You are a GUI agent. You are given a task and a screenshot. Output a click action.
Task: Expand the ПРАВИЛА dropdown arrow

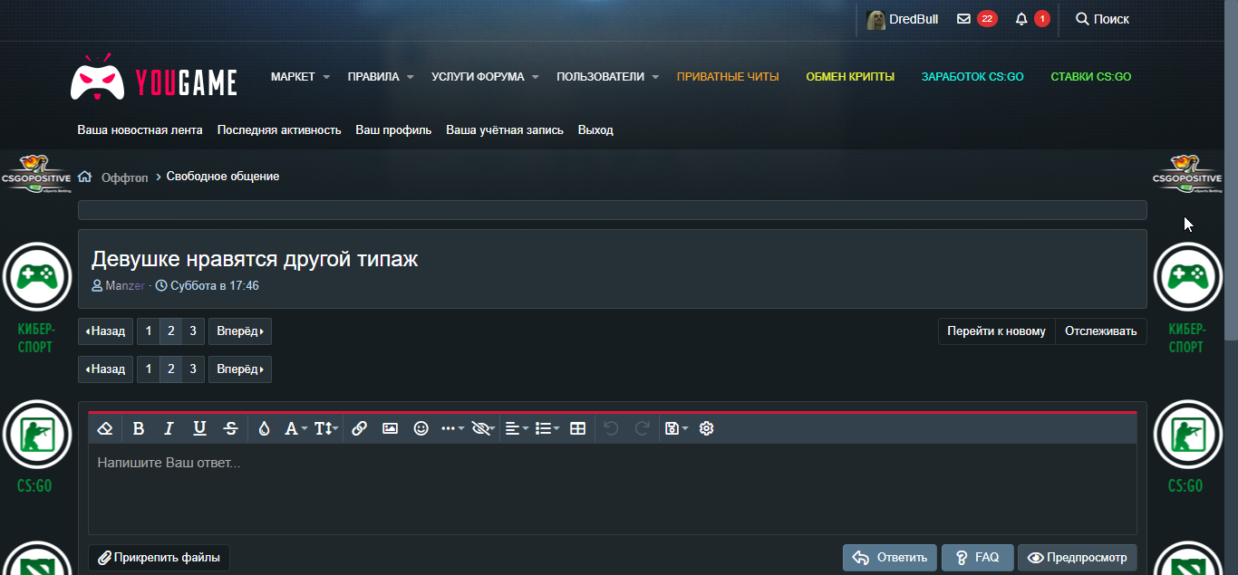[411, 77]
